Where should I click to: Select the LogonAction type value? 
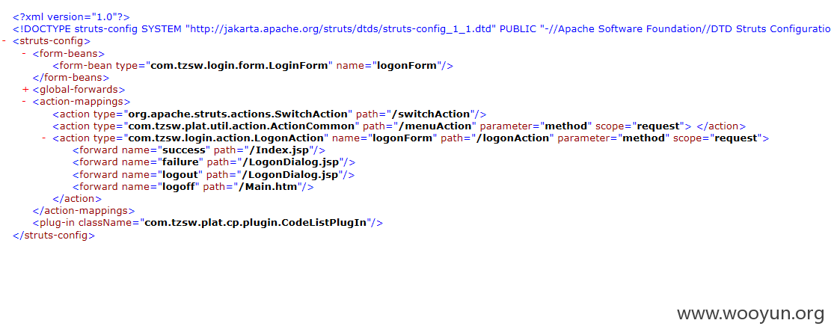pos(227,138)
